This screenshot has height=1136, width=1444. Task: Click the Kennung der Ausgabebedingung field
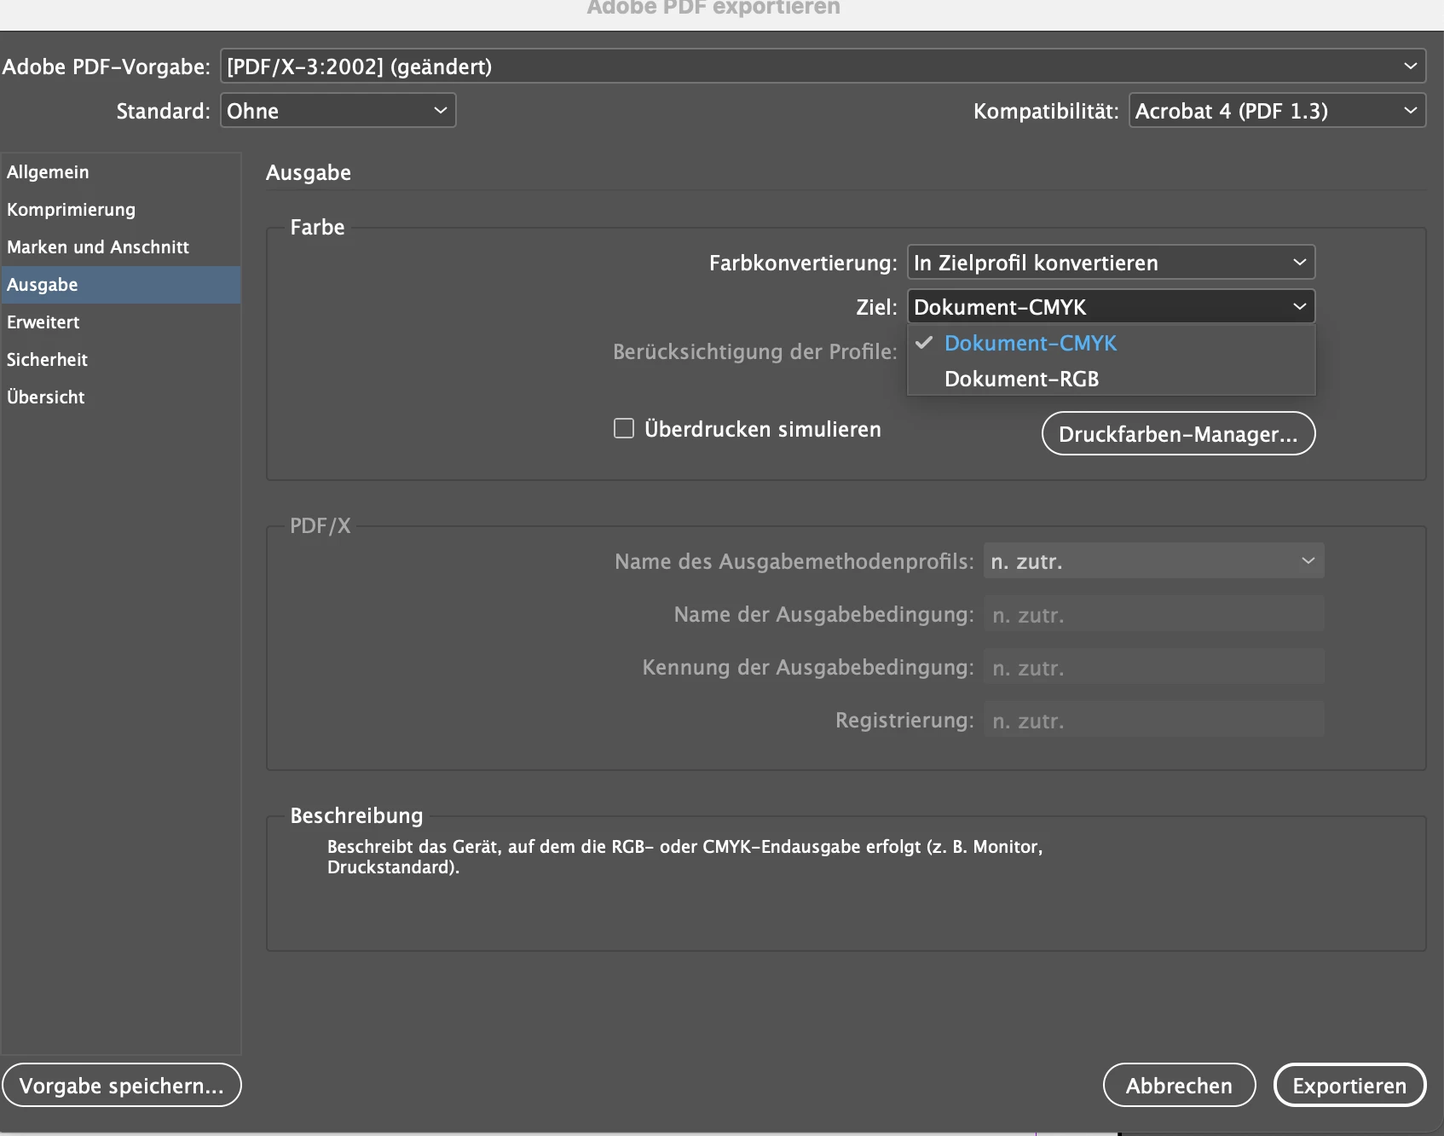tap(1153, 667)
